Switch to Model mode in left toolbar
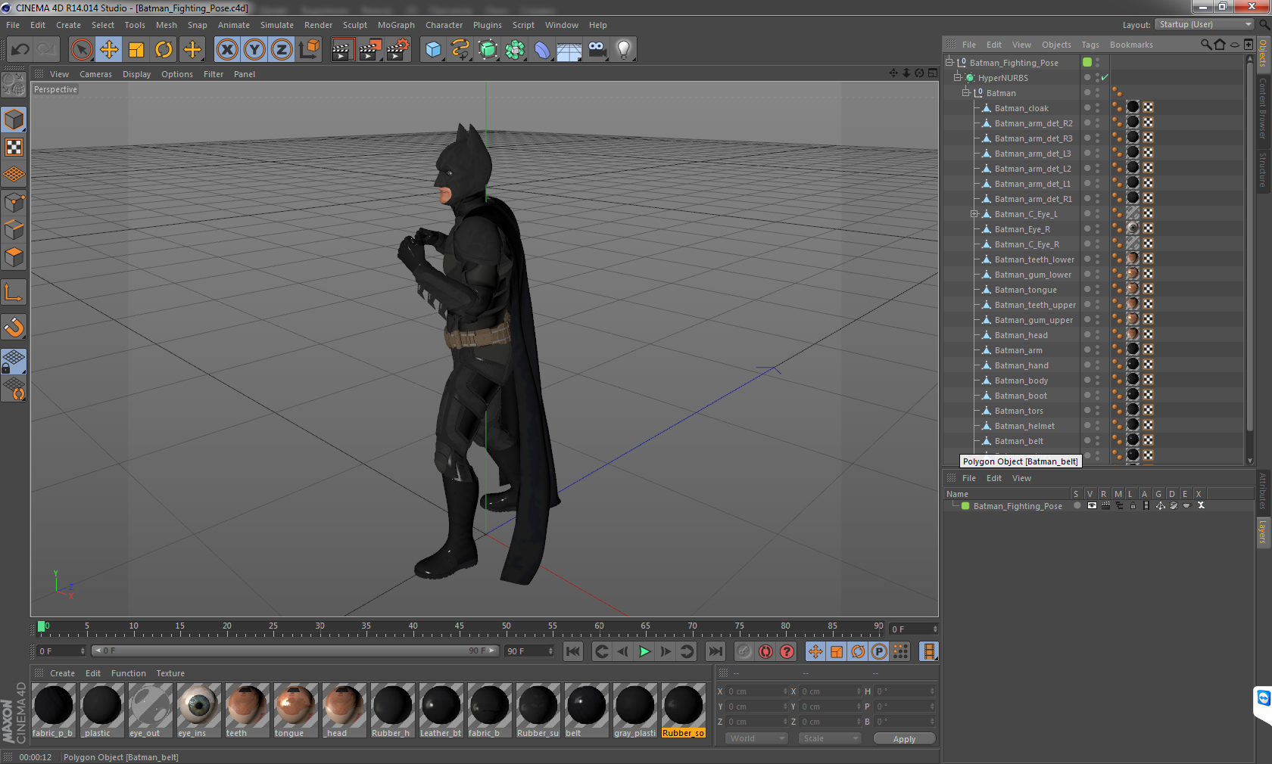 14,120
